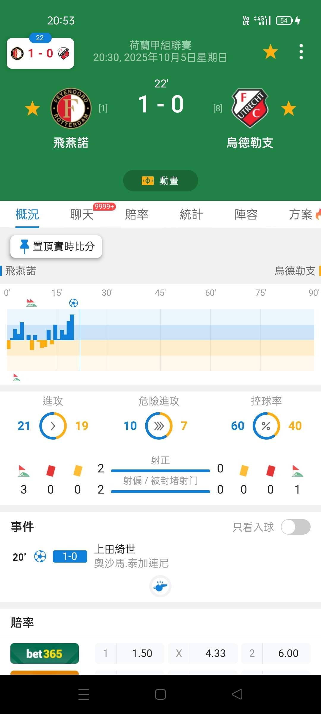Select the 統計 statistics tab
The image size is (321, 714).
coord(191,214)
